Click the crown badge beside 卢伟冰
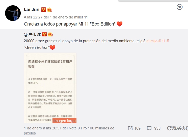This screenshot has height=137, width=188. pyautogui.click(x=50, y=34)
